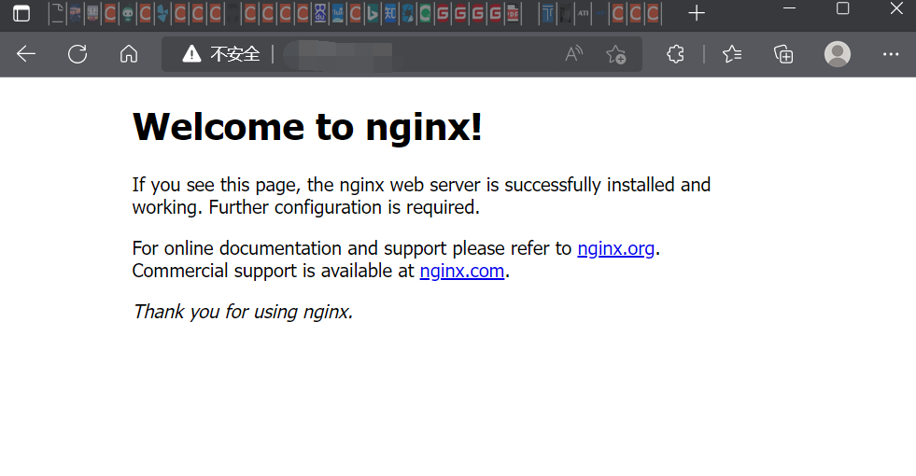Switch to the PDF document tab

pos(513,13)
